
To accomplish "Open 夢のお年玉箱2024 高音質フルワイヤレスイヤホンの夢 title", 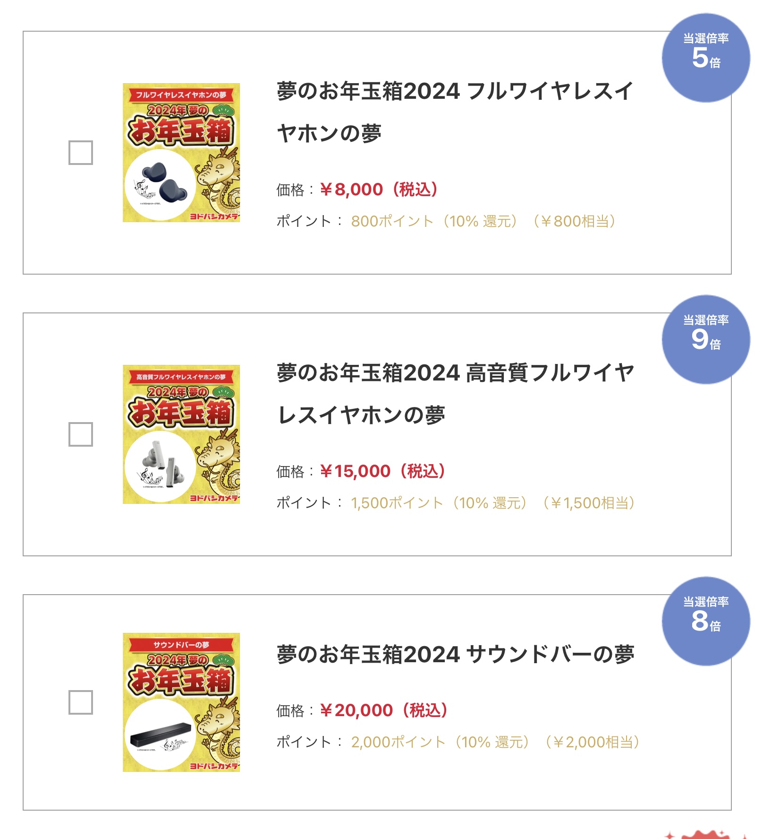I will [455, 394].
